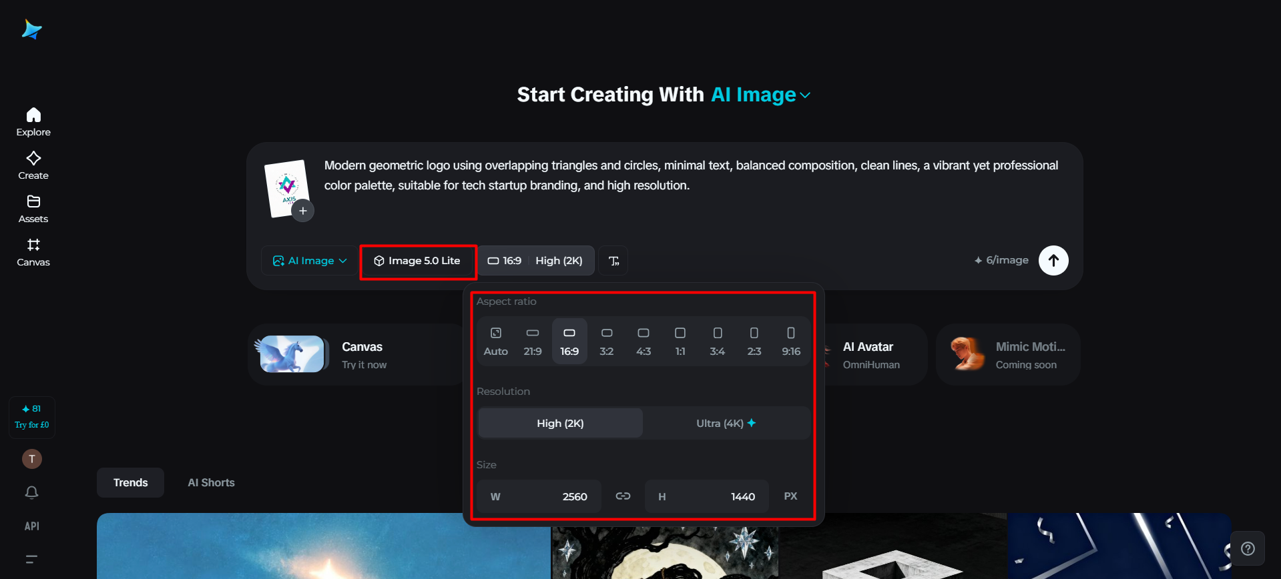This screenshot has height=579, width=1281.
Task: Expand the sidebar menu at bottom
Action: (31, 559)
